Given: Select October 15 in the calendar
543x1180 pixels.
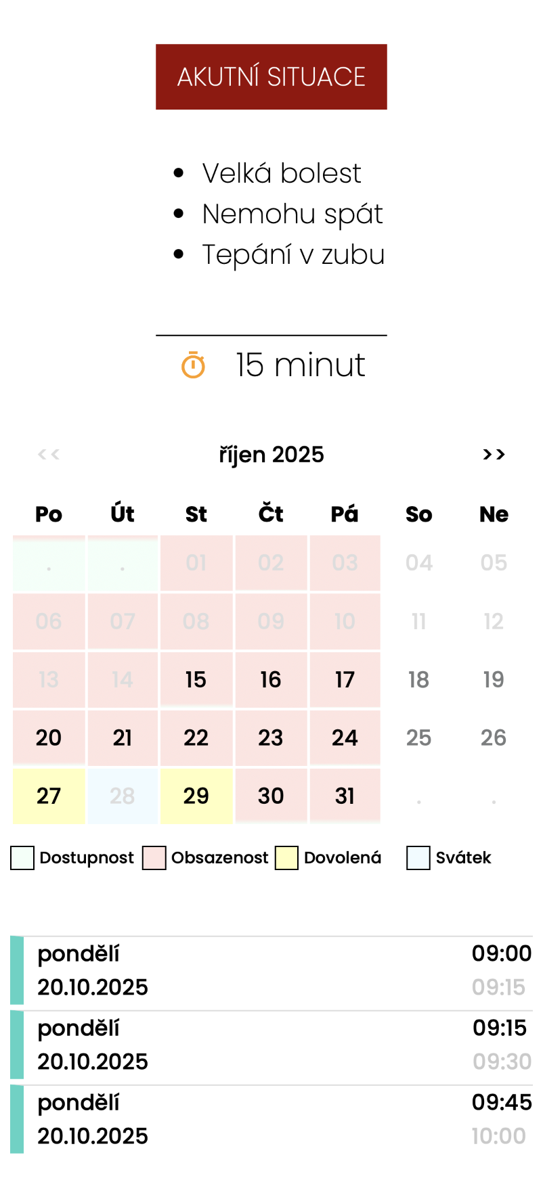Looking at the screenshot, I should coord(196,679).
